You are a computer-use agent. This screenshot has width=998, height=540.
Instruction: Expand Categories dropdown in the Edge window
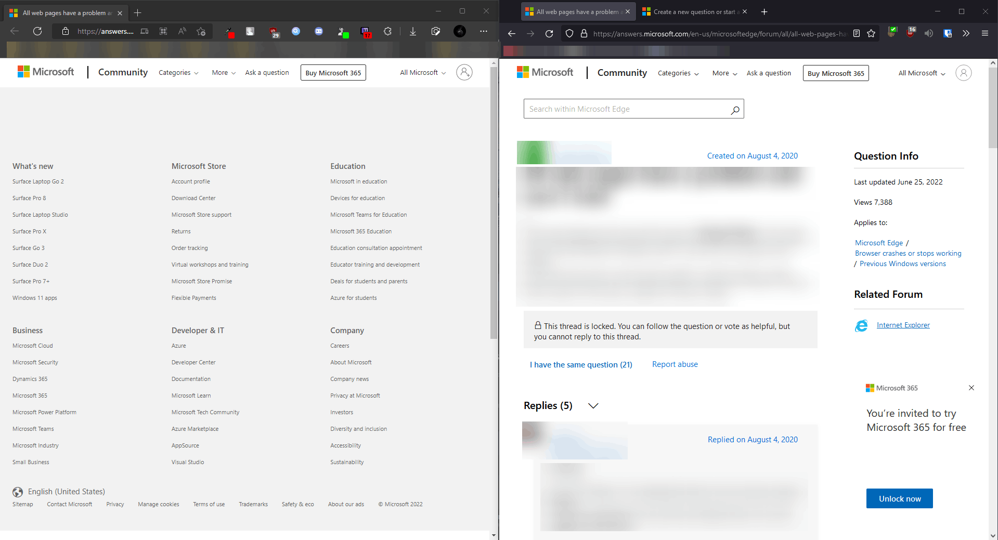178,73
